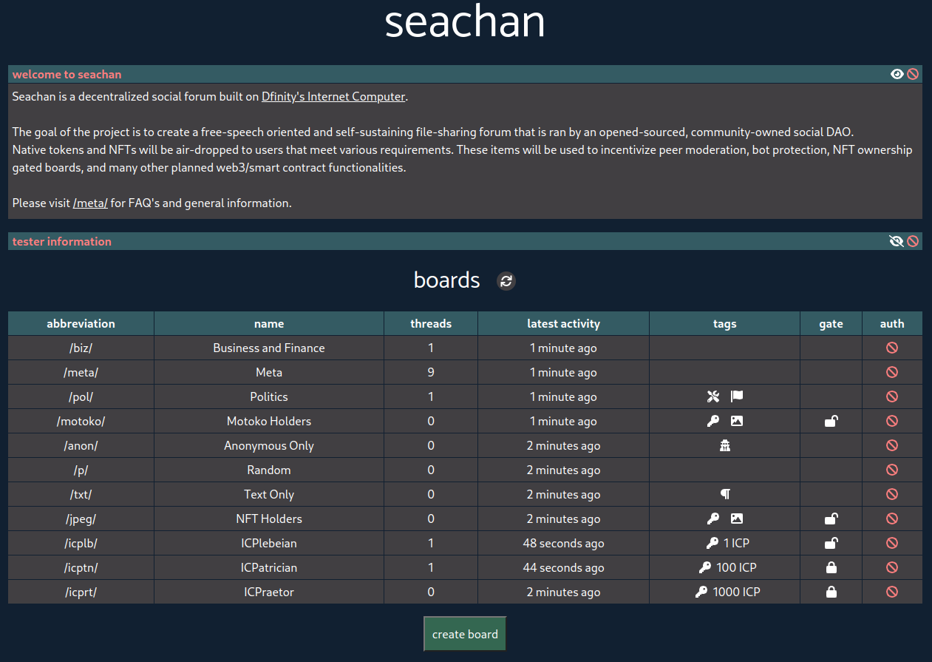Screen dimensions: 932x662
Task: Select the Business and Finance board name
Action: click(269, 348)
